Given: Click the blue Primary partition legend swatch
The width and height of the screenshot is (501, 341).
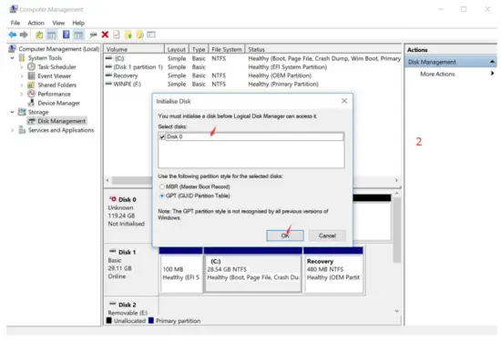Looking at the screenshot, I should [151, 320].
